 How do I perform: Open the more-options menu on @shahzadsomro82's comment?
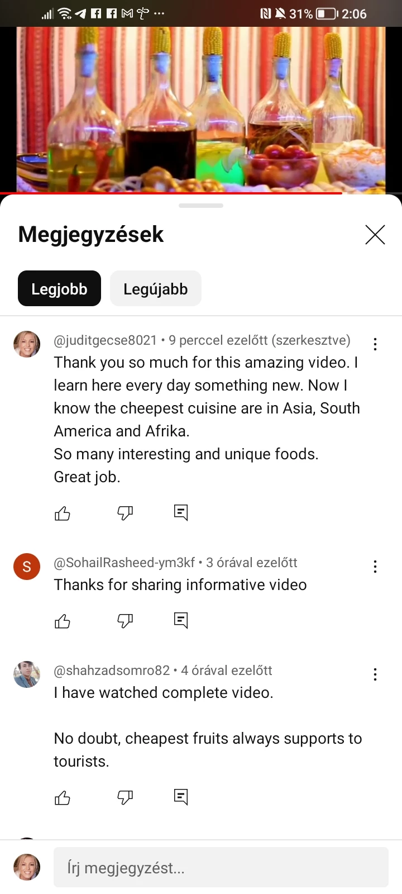pos(375,674)
